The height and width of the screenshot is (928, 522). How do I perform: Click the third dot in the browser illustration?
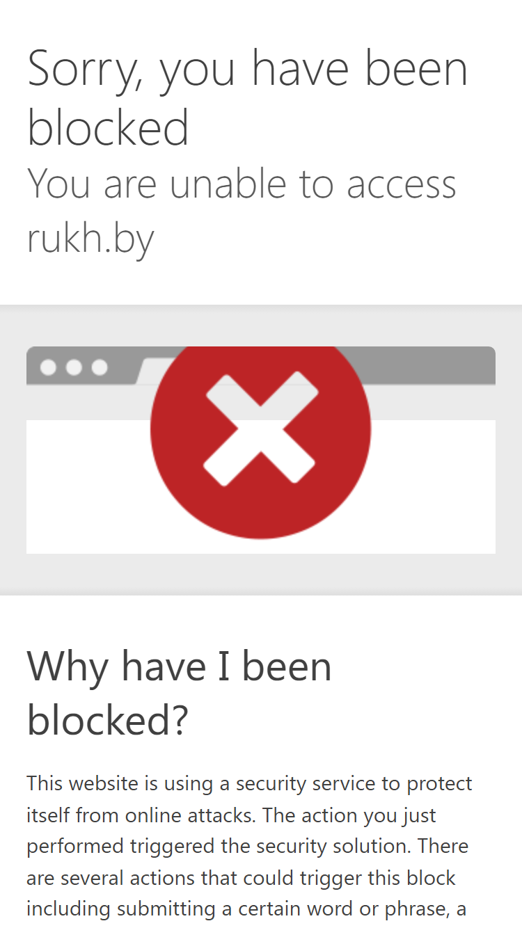[100, 367]
